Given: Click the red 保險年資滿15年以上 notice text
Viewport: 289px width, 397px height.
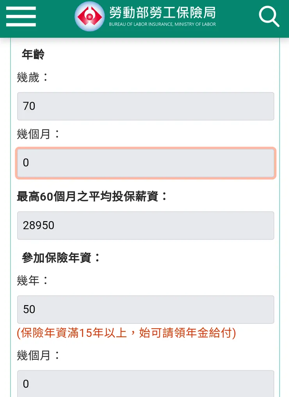Looking at the screenshot, I should (127, 333).
